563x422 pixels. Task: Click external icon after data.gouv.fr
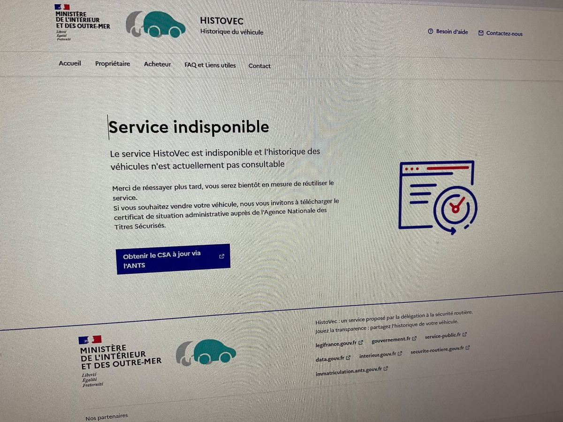coord(349,358)
